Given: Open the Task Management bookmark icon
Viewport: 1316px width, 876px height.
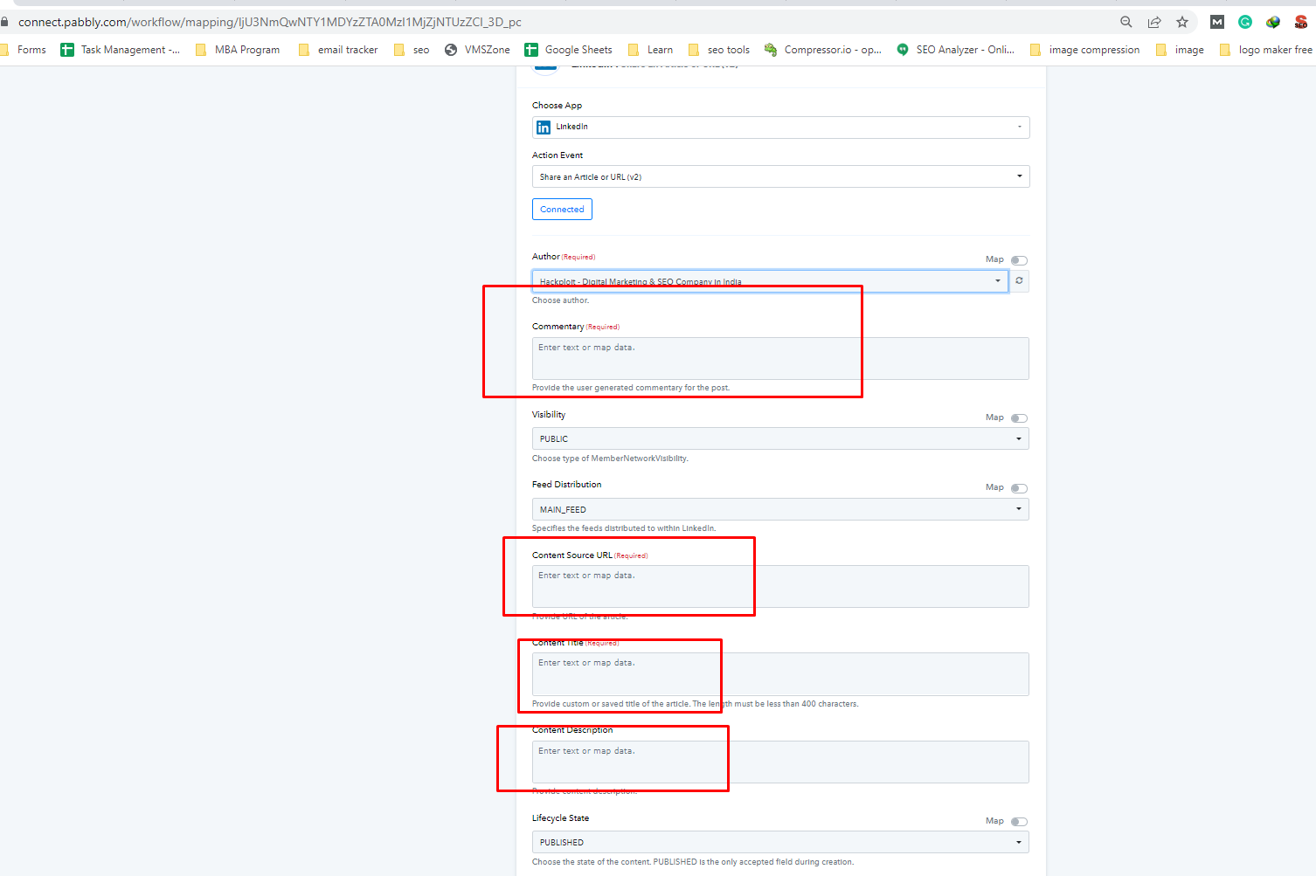Looking at the screenshot, I should 67,50.
